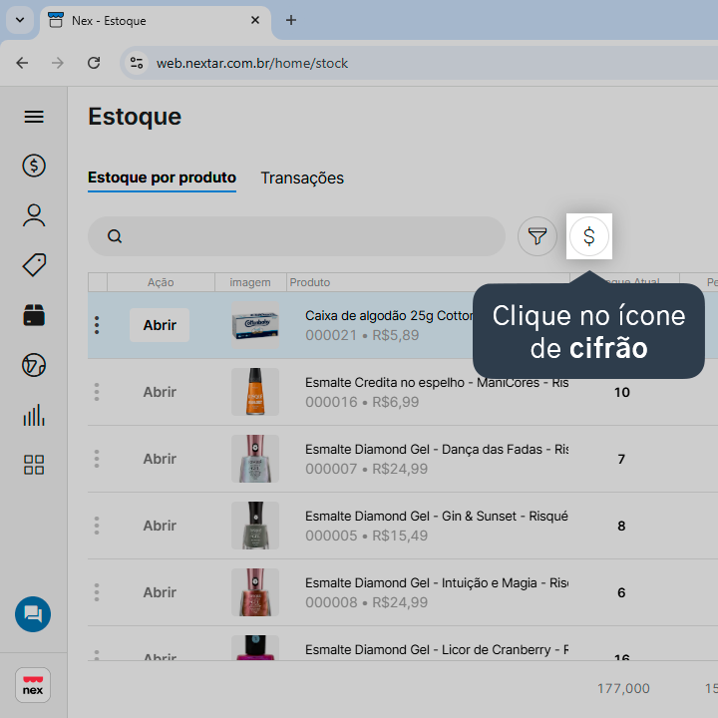Click the Gin & Sunset product image
Viewport: 718px width, 718px height.
point(255,526)
